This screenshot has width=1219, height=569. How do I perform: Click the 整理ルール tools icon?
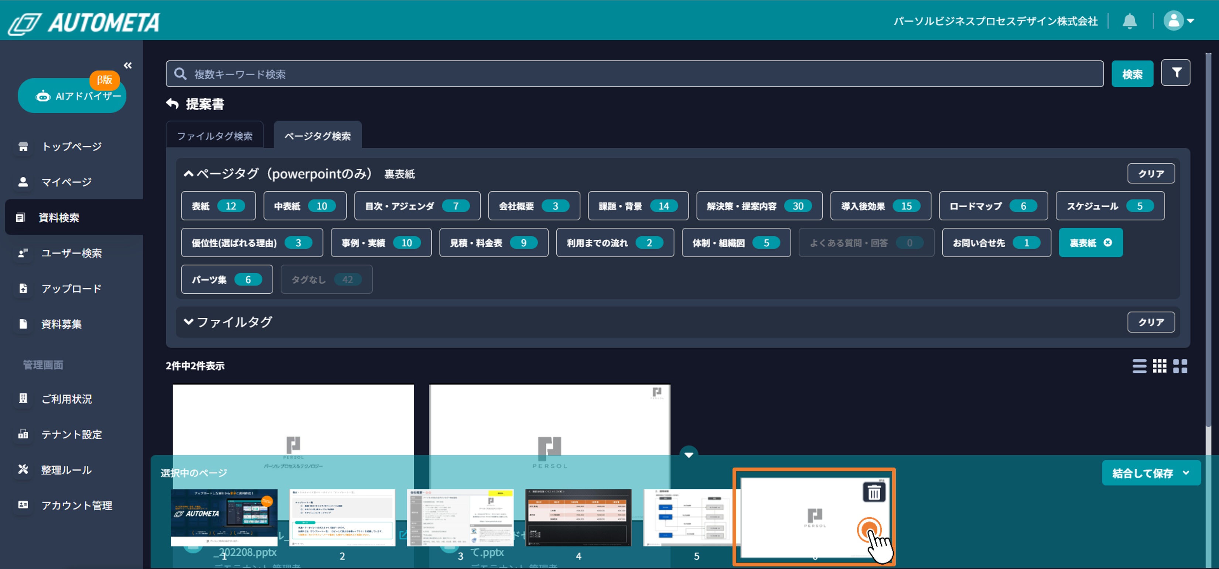23,469
